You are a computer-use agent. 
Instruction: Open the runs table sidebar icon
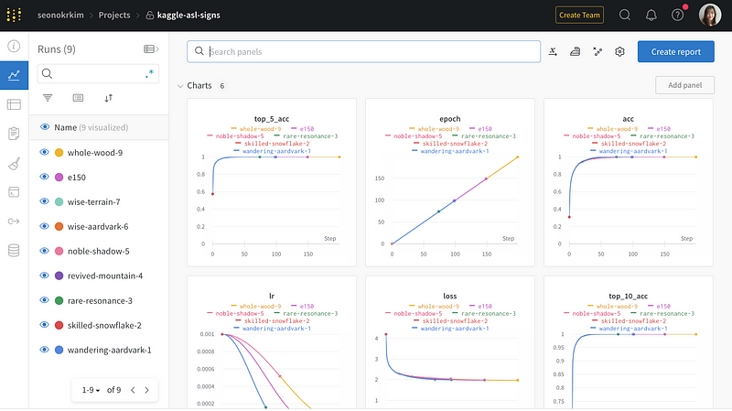pos(14,104)
